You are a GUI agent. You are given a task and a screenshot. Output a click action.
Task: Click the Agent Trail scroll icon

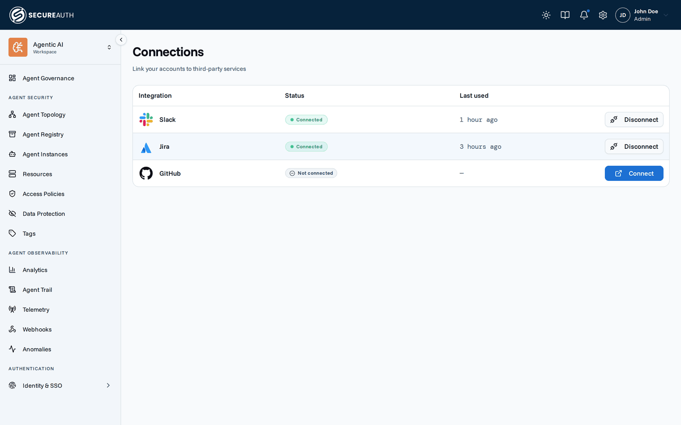pyautogui.click(x=12, y=289)
